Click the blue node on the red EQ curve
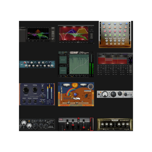This screenshot has width=152, height=152. 72,29
